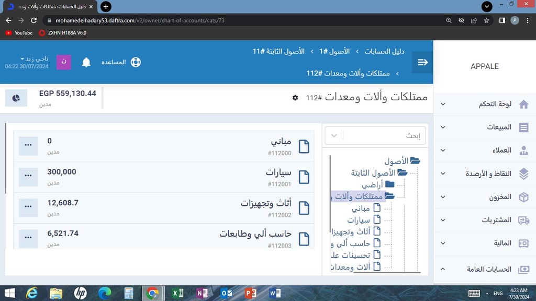
Task: Expand the المالية menu chevron
Action: tap(443, 244)
